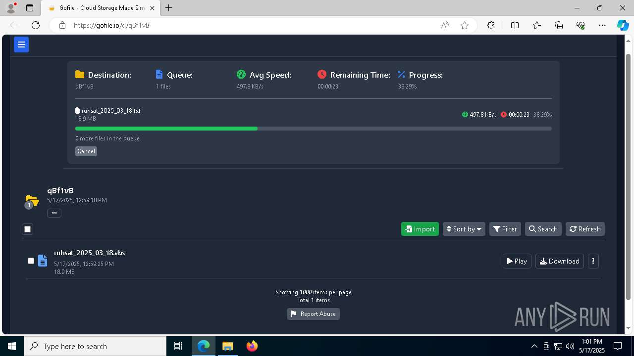Open qBf1vB folder options ellipsis
The width and height of the screenshot is (634, 356).
(x=54, y=213)
